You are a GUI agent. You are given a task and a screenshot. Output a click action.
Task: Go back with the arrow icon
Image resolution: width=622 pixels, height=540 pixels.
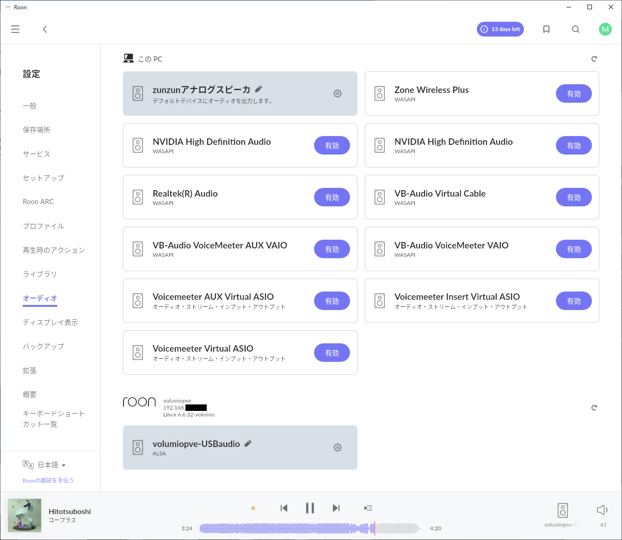(45, 29)
